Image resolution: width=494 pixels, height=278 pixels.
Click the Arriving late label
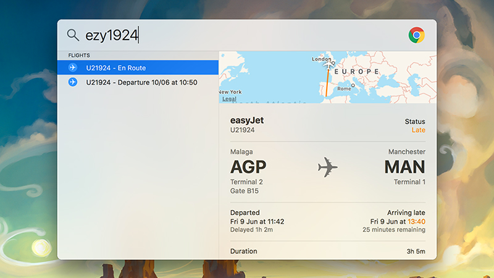click(406, 213)
